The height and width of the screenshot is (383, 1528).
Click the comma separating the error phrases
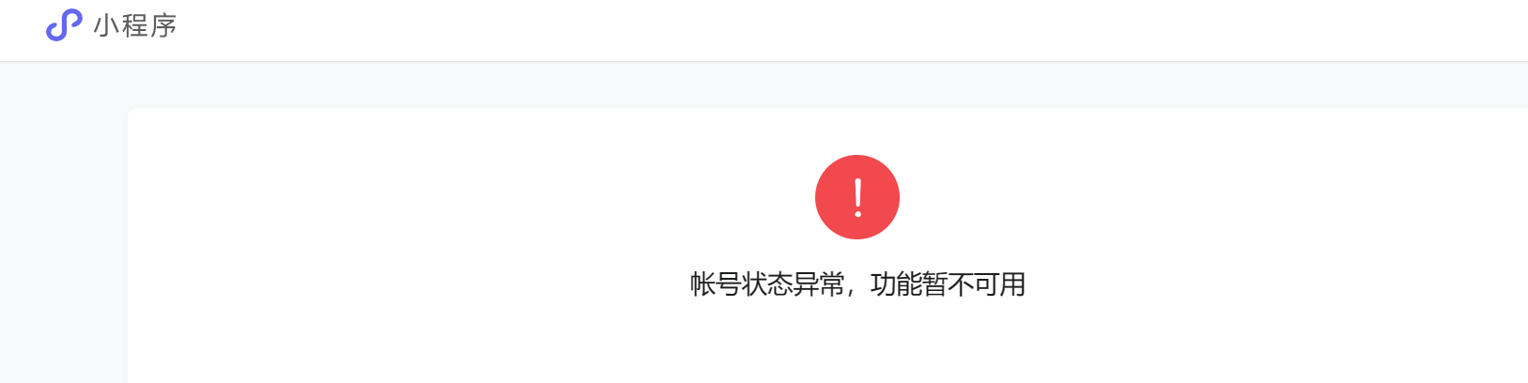tap(851, 293)
